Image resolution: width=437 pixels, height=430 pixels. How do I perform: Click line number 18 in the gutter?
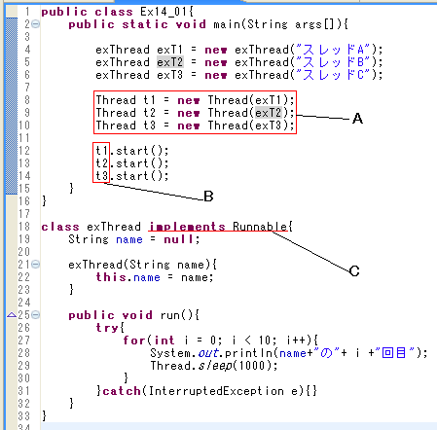tap(24, 227)
